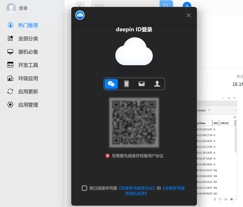Click the monitor icon for 装机必备
Image resolution: width=243 pixels, height=207 pixels.
click(x=10, y=52)
